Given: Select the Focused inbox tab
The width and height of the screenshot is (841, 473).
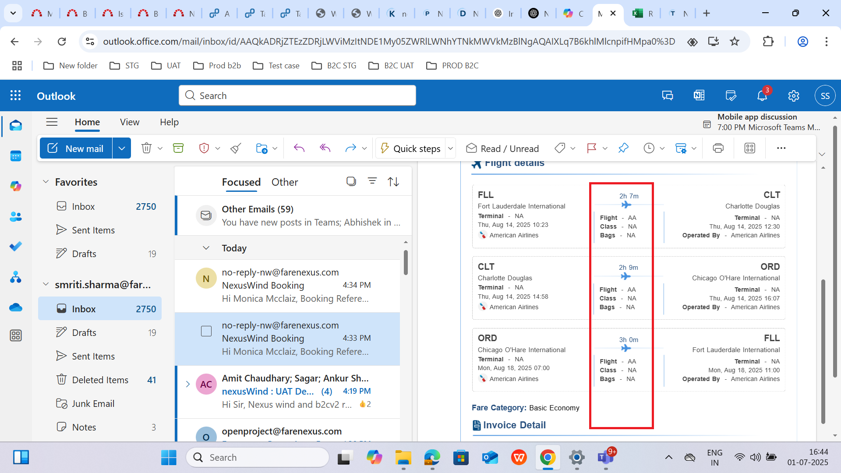Looking at the screenshot, I should (x=241, y=182).
